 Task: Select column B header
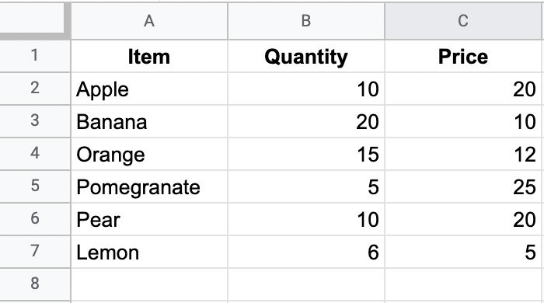[306, 21]
